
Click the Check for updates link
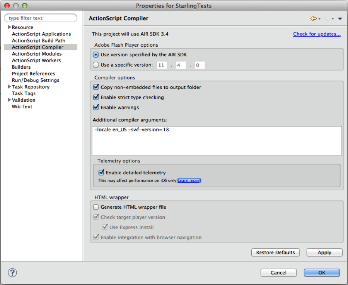[x=317, y=34]
